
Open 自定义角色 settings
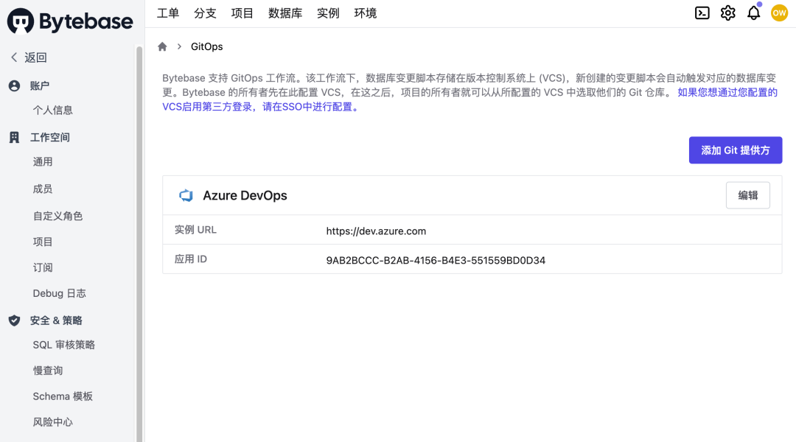tap(58, 216)
